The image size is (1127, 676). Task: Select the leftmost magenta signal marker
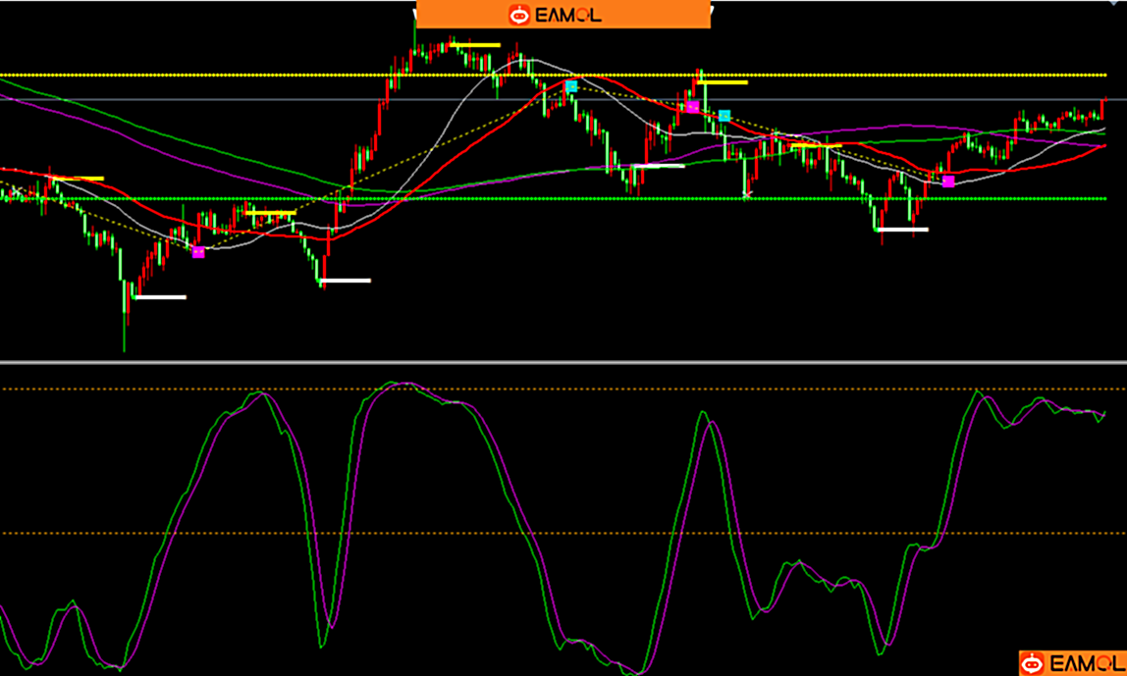coord(198,252)
